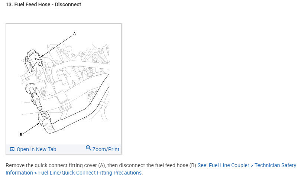Viewport: 301px width, 176px height.
Task: Click the step number 13
Action: (x=9, y=5)
